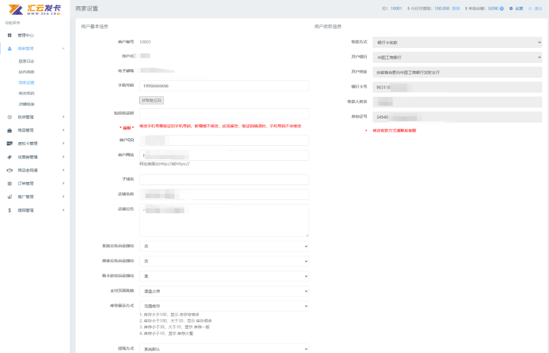Viewport: 549px width, 353px height.
Task: Click the 商家管理 merchant management icon
Action: click(9, 48)
